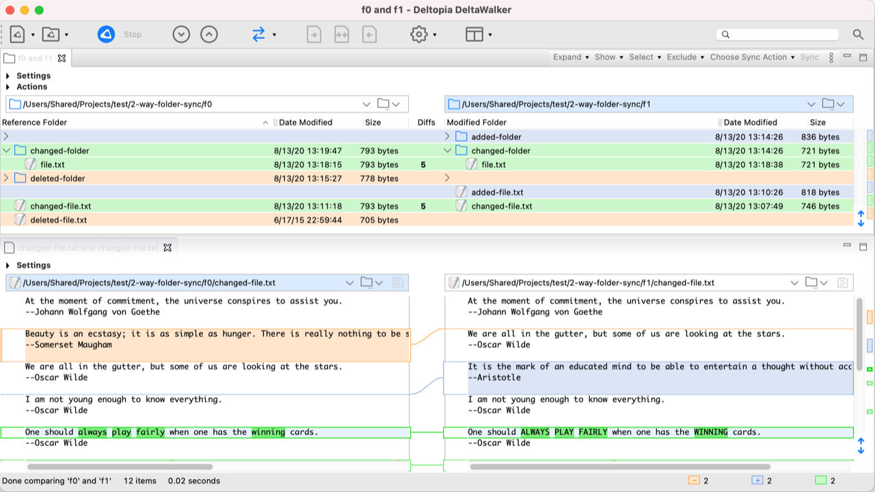The image size is (875, 492).
Task: Open the f0 folder path history dropdown
Action: pyautogui.click(x=367, y=104)
